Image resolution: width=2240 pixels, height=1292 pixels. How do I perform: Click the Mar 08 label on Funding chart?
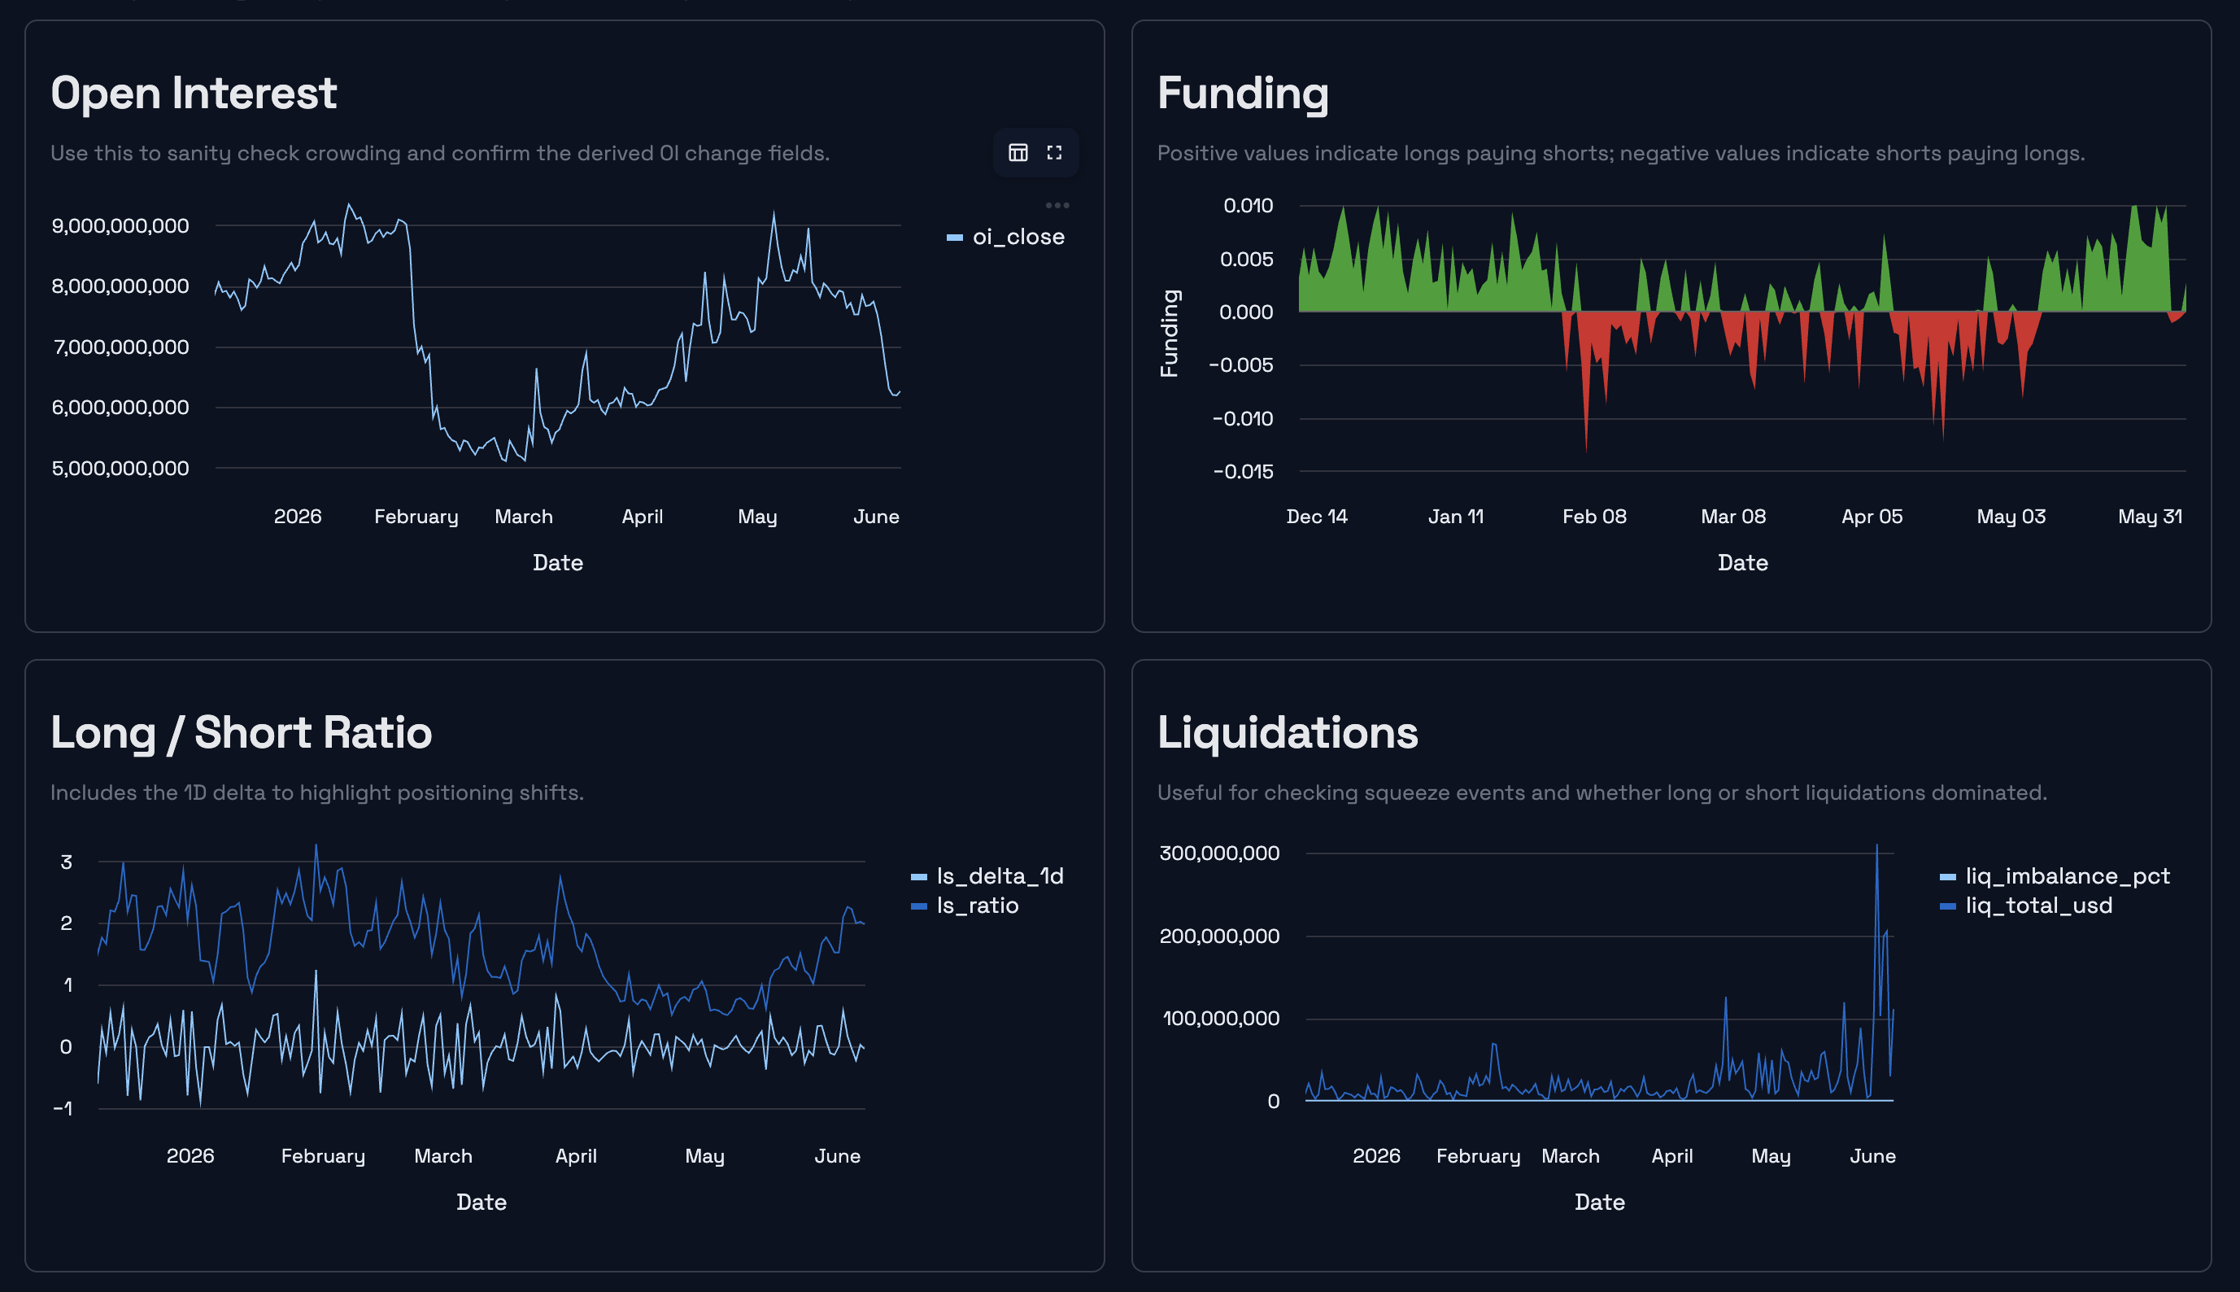coord(1732,517)
